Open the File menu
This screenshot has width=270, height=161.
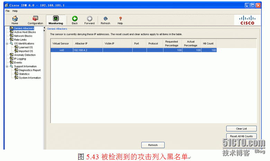click(x=7, y=11)
